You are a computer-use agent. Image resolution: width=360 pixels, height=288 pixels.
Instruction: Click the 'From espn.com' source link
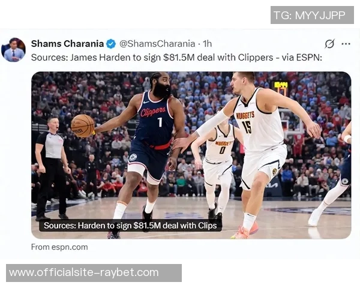[59, 247]
